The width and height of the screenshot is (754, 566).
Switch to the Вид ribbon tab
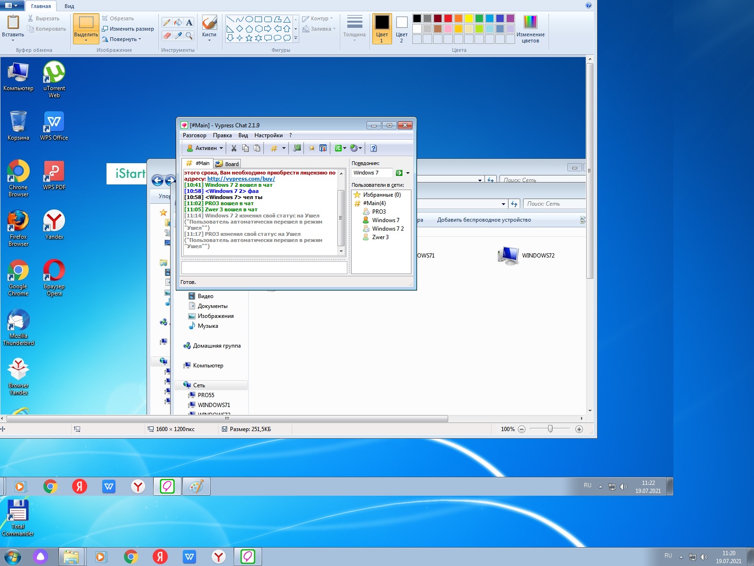[69, 6]
